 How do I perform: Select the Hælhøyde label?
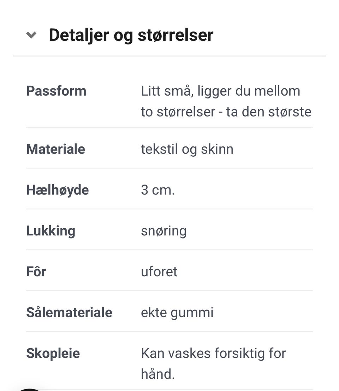(57, 190)
